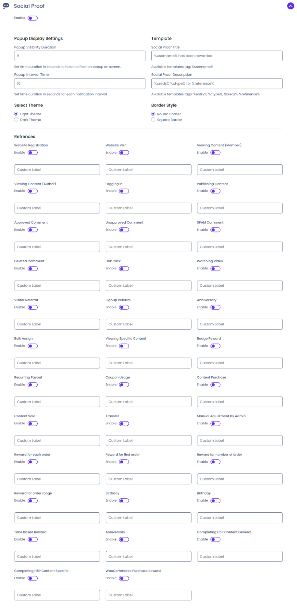This screenshot has height=613, width=297.
Task: Choose the Square Border style
Action: point(153,120)
